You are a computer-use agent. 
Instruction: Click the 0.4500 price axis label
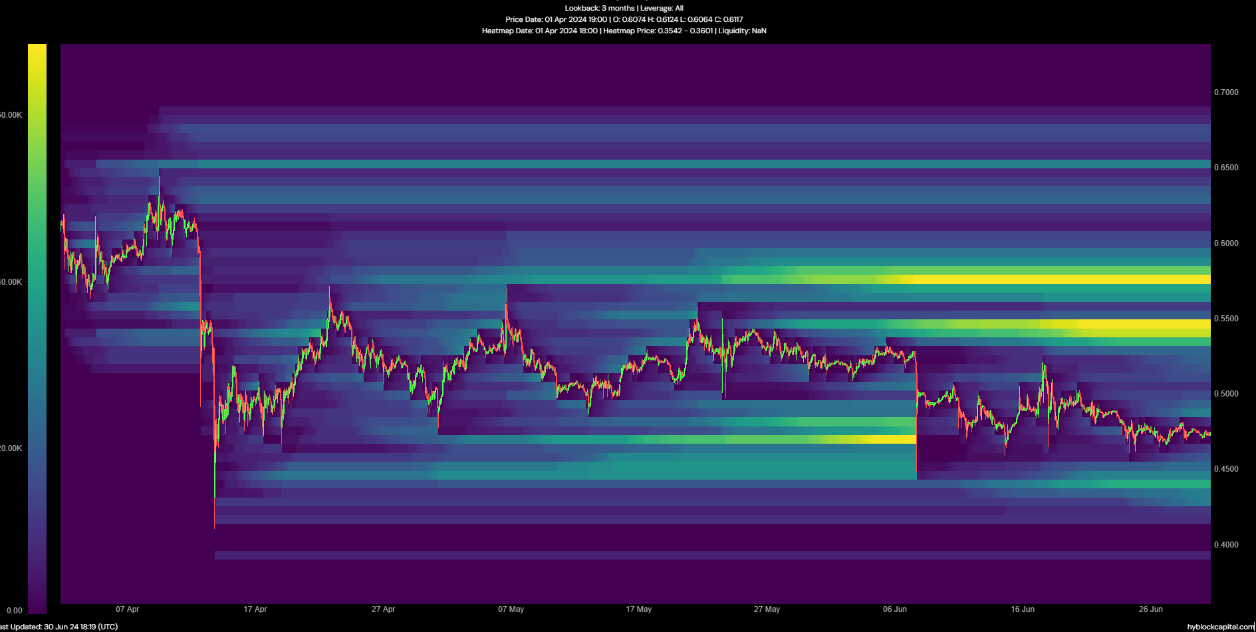1226,469
